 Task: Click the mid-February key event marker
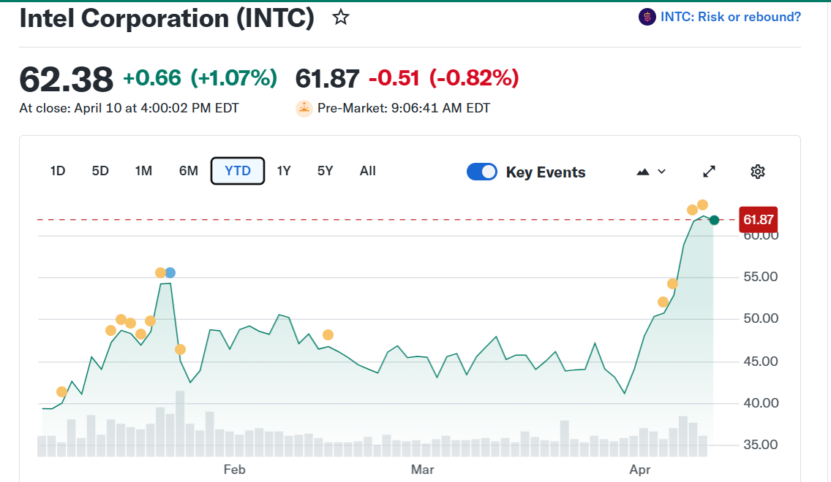[x=328, y=334]
